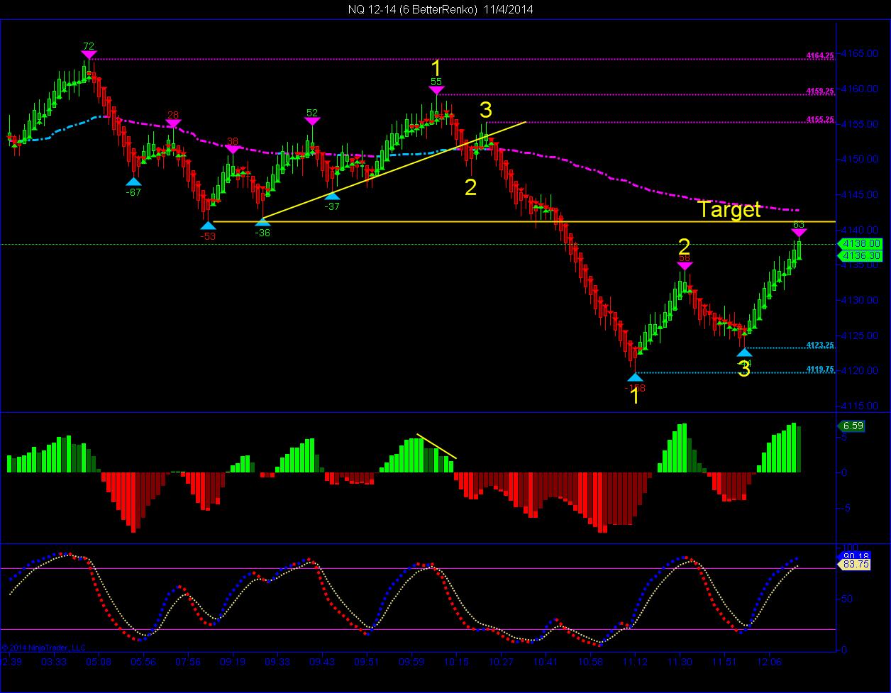Click the magenta swing-high triangle labeled 52
Viewport: 891px width, 693px height.
(312, 121)
